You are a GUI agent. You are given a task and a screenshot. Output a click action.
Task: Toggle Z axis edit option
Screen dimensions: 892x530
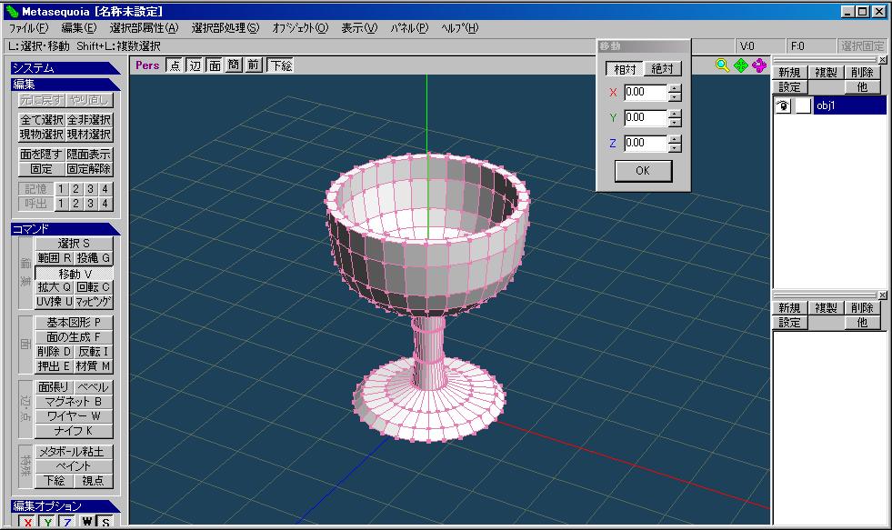point(66,522)
